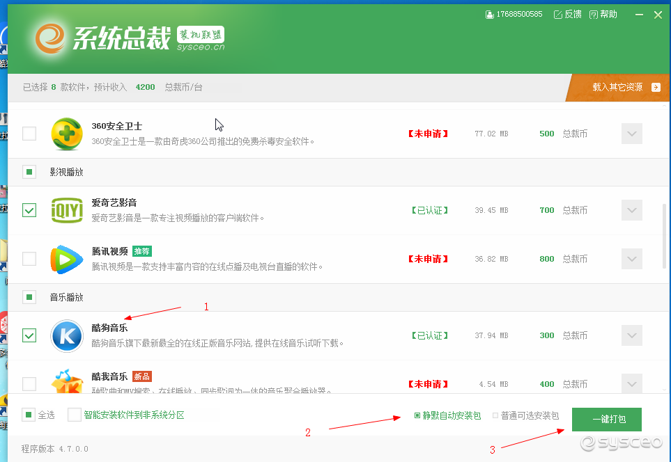The width and height of the screenshot is (671, 462).
Task: Click the 36.82 MB size value
Action: pos(491,259)
